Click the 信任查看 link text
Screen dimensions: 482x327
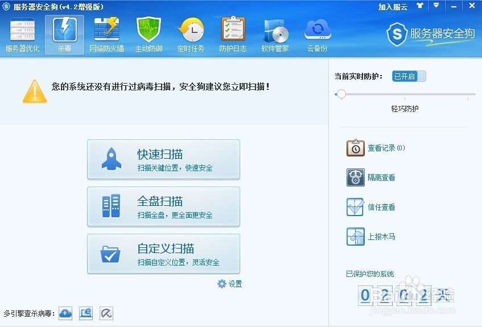point(381,207)
